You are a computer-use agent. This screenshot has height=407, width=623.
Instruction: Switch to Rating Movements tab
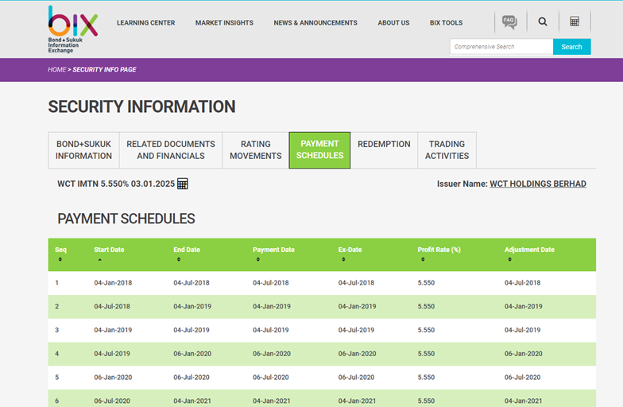(x=256, y=150)
